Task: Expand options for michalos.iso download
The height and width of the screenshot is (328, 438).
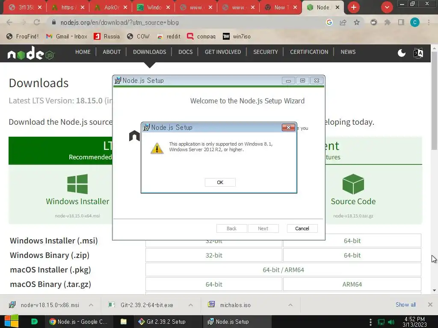Action: pyautogui.click(x=290, y=305)
